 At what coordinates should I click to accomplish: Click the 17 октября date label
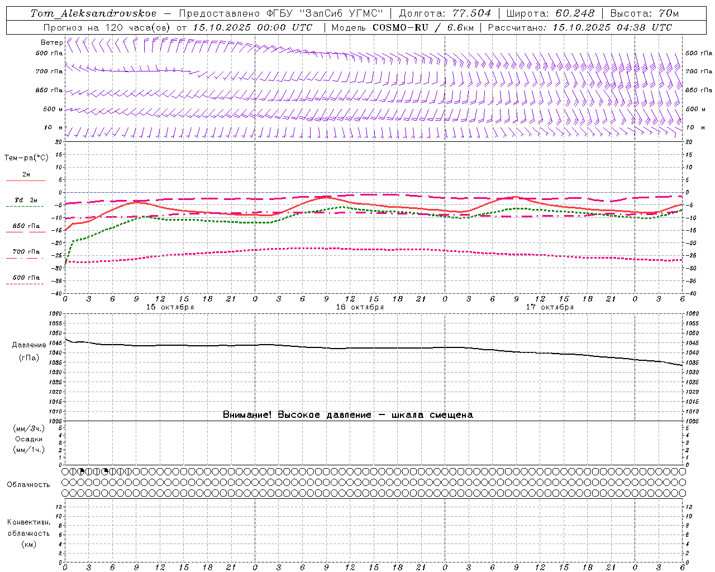tap(550, 307)
